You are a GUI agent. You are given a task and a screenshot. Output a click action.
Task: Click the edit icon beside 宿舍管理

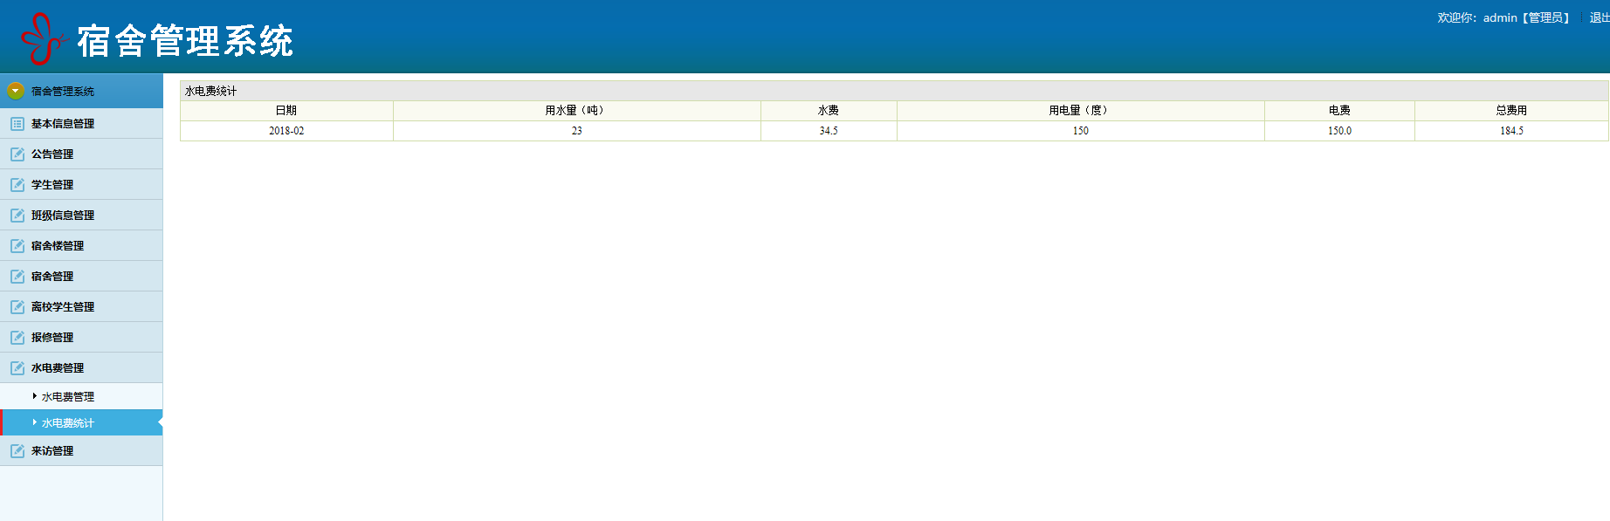[x=17, y=277]
